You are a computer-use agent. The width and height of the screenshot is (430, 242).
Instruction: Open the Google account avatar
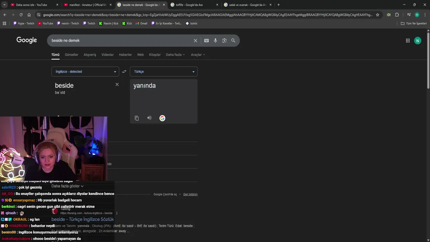(418, 41)
